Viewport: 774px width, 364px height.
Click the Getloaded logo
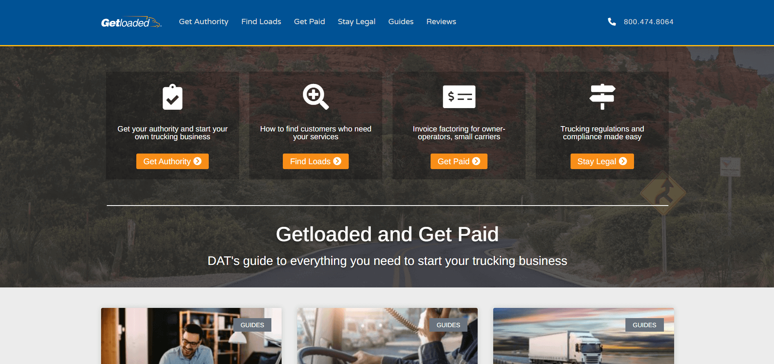(131, 22)
